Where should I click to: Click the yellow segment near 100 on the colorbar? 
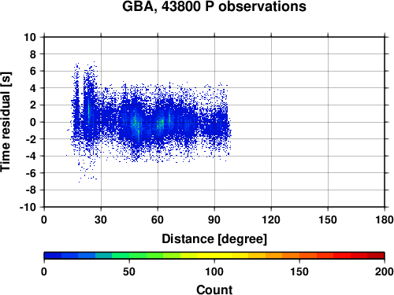pyautogui.click(x=214, y=256)
